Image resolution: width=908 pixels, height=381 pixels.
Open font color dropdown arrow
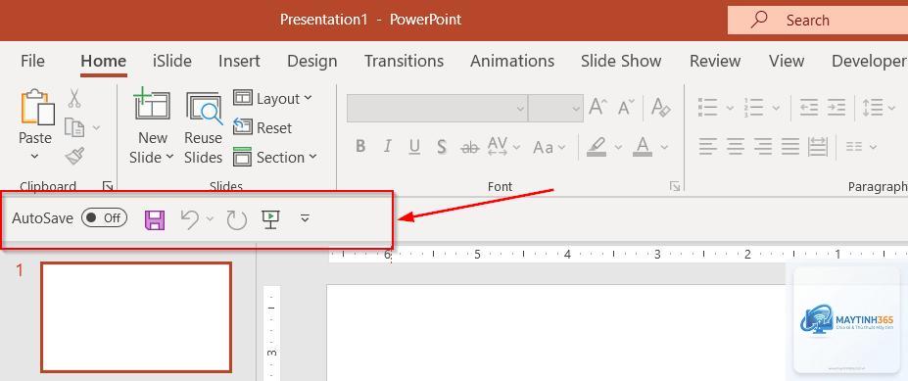664,147
